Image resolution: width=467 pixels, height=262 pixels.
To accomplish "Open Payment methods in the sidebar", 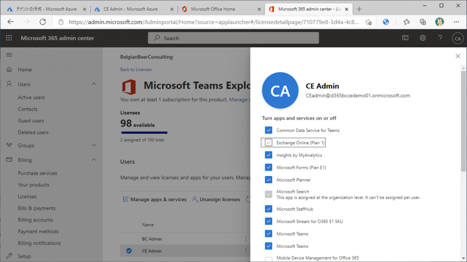I will [x=38, y=232].
